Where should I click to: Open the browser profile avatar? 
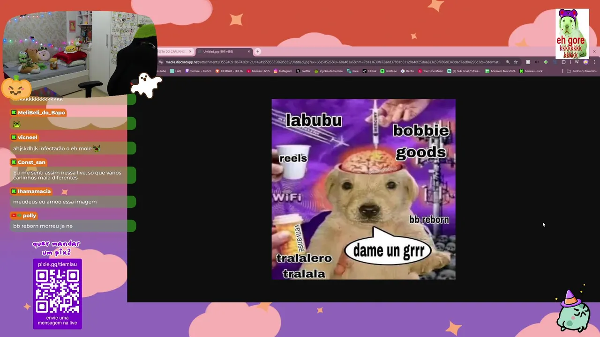585,62
